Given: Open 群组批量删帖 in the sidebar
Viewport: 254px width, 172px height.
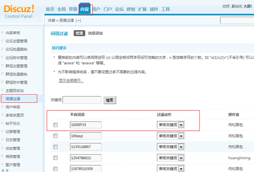Looking at the screenshot, I should click(x=16, y=74).
